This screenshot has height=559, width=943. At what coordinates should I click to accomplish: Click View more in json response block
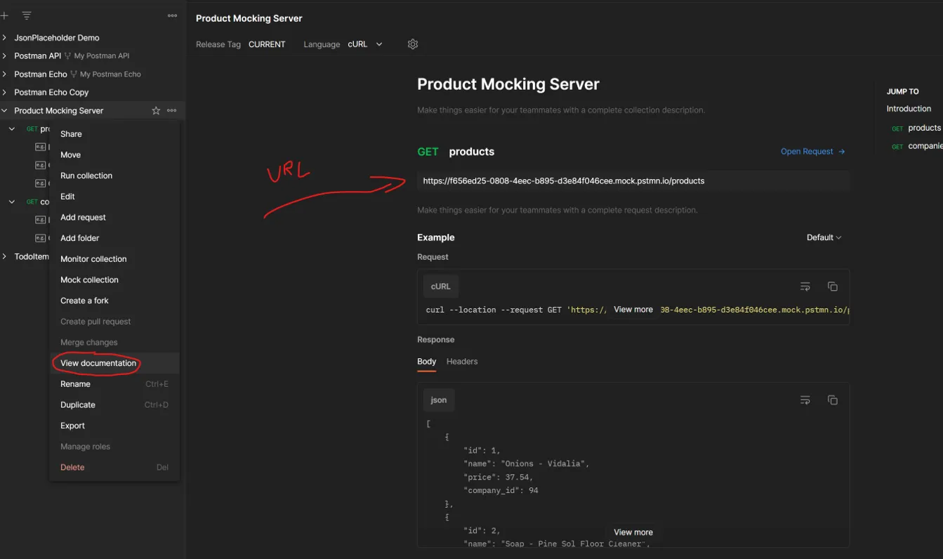[x=633, y=532]
